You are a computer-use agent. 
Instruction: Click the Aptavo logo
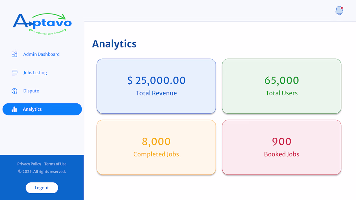[x=42, y=24]
